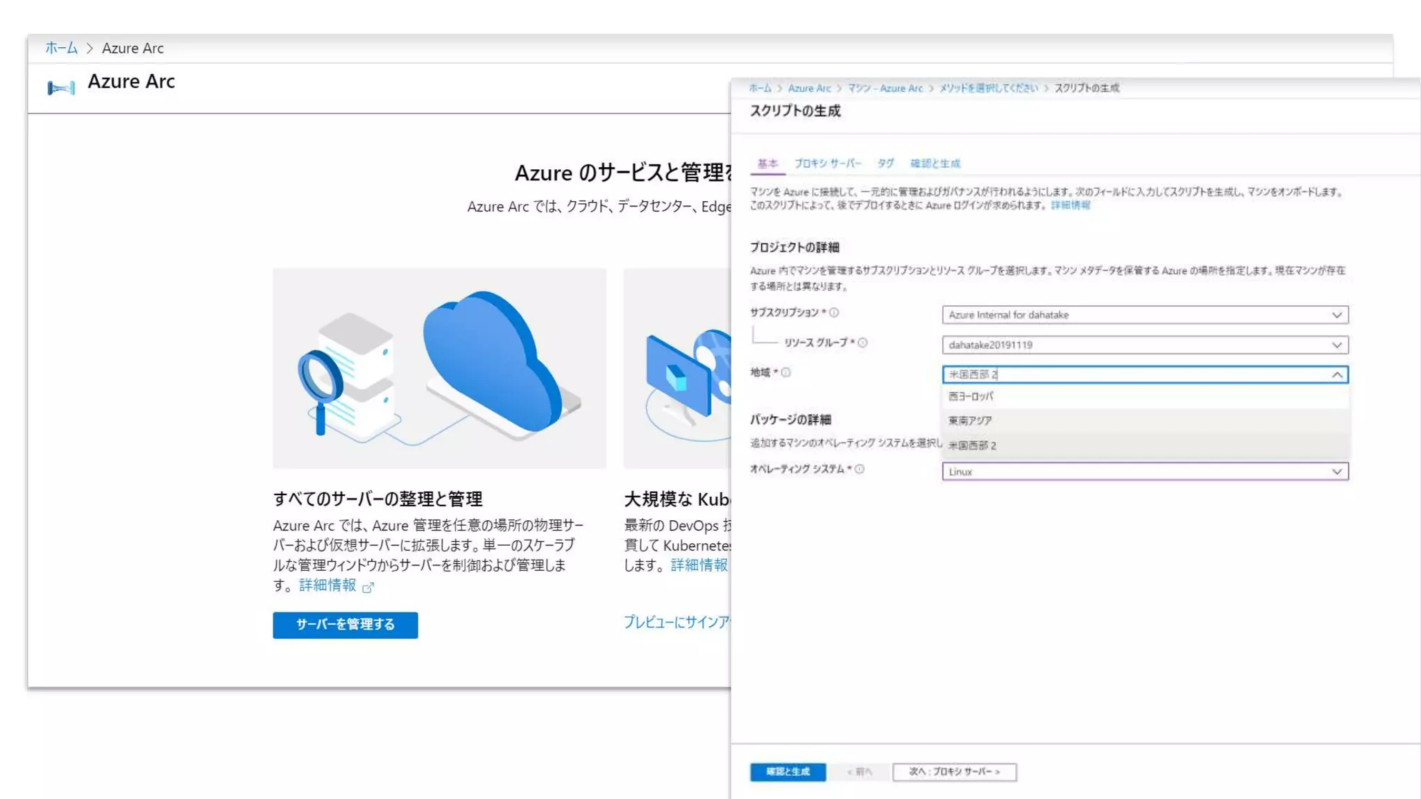Expand the subscription dropdown chevron
Screen dimensions: 1421x799
1336,315
